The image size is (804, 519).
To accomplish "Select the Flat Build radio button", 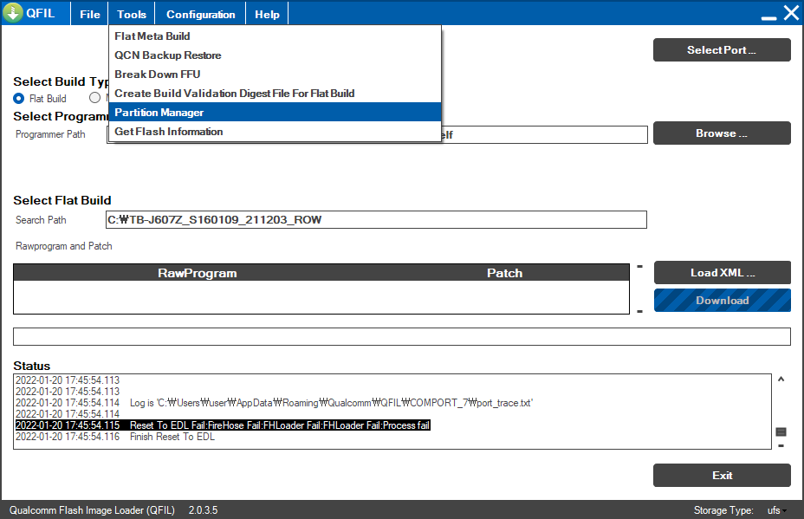I will (x=18, y=98).
